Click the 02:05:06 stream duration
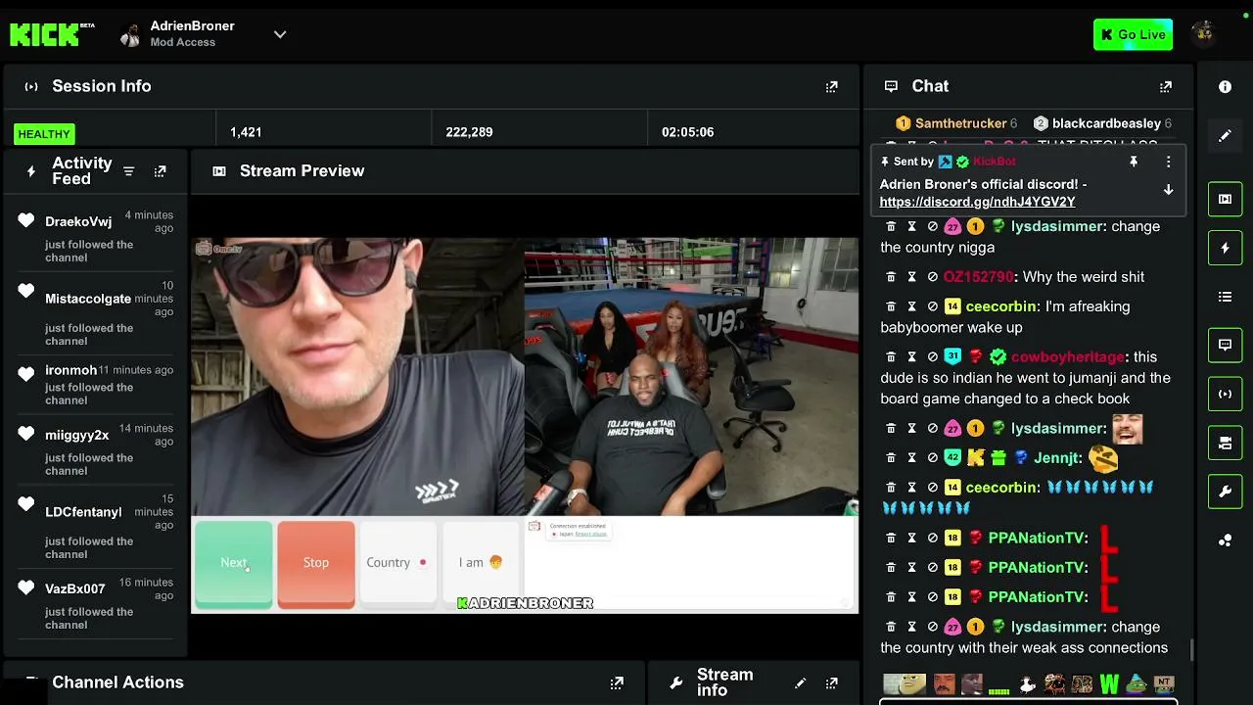The width and height of the screenshot is (1253, 705). point(687,132)
